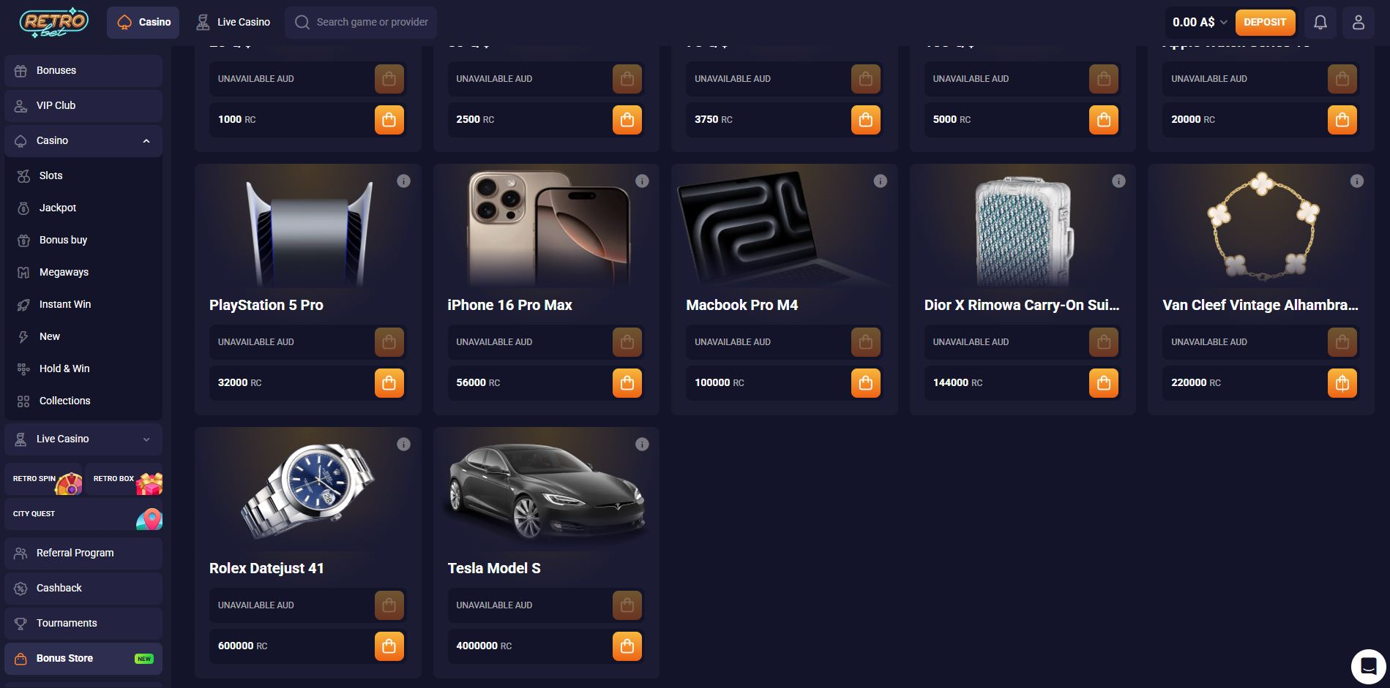Viewport: 1390px width, 688px height.
Task: Show info icon on Tesla Model S card
Action: click(642, 445)
